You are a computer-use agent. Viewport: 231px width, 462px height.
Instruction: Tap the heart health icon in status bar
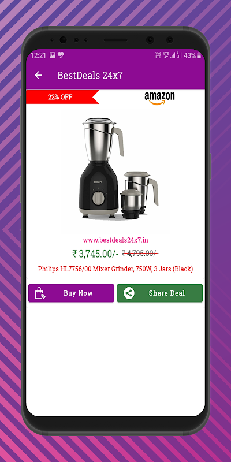point(61,55)
